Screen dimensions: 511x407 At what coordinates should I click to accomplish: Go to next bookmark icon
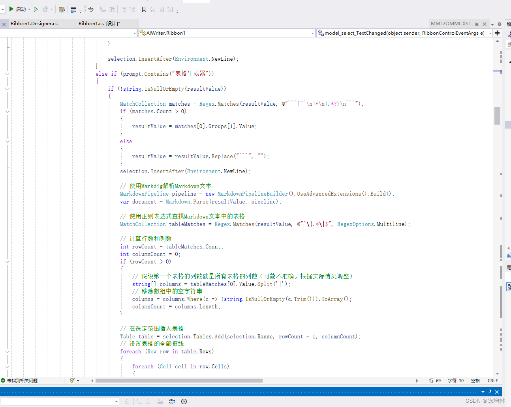[162, 9]
